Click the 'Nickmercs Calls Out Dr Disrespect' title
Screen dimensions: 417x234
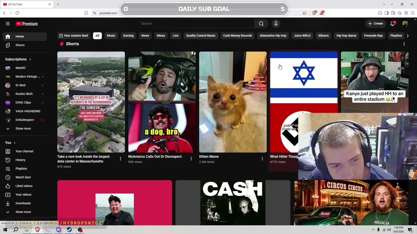pos(155,157)
